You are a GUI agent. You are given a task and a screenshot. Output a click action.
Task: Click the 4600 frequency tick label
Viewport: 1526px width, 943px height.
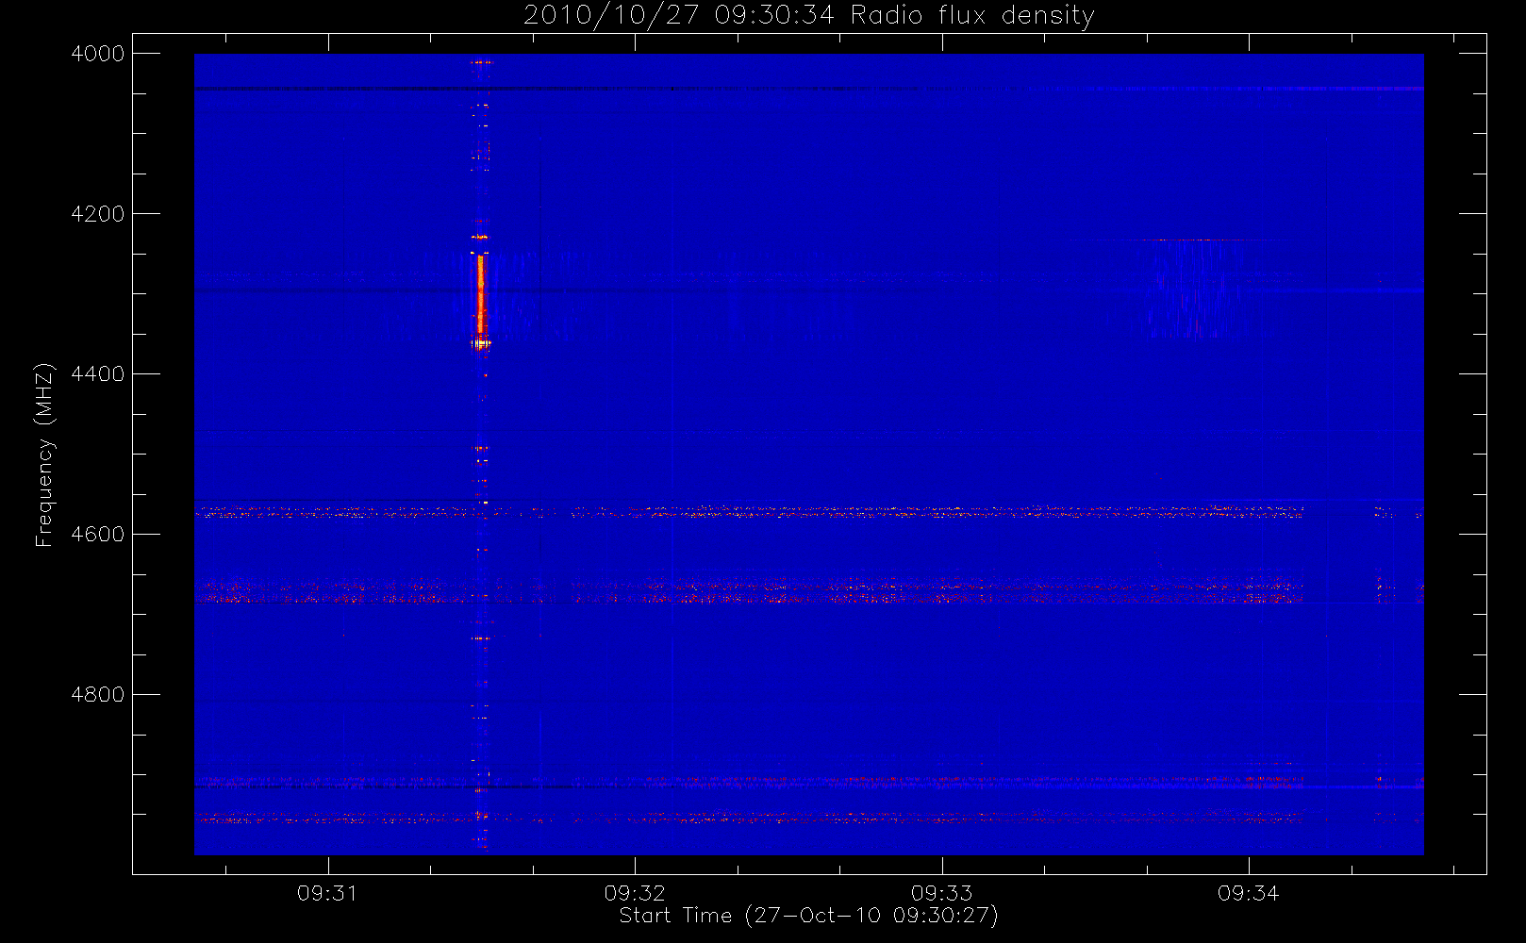pyautogui.click(x=98, y=535)
